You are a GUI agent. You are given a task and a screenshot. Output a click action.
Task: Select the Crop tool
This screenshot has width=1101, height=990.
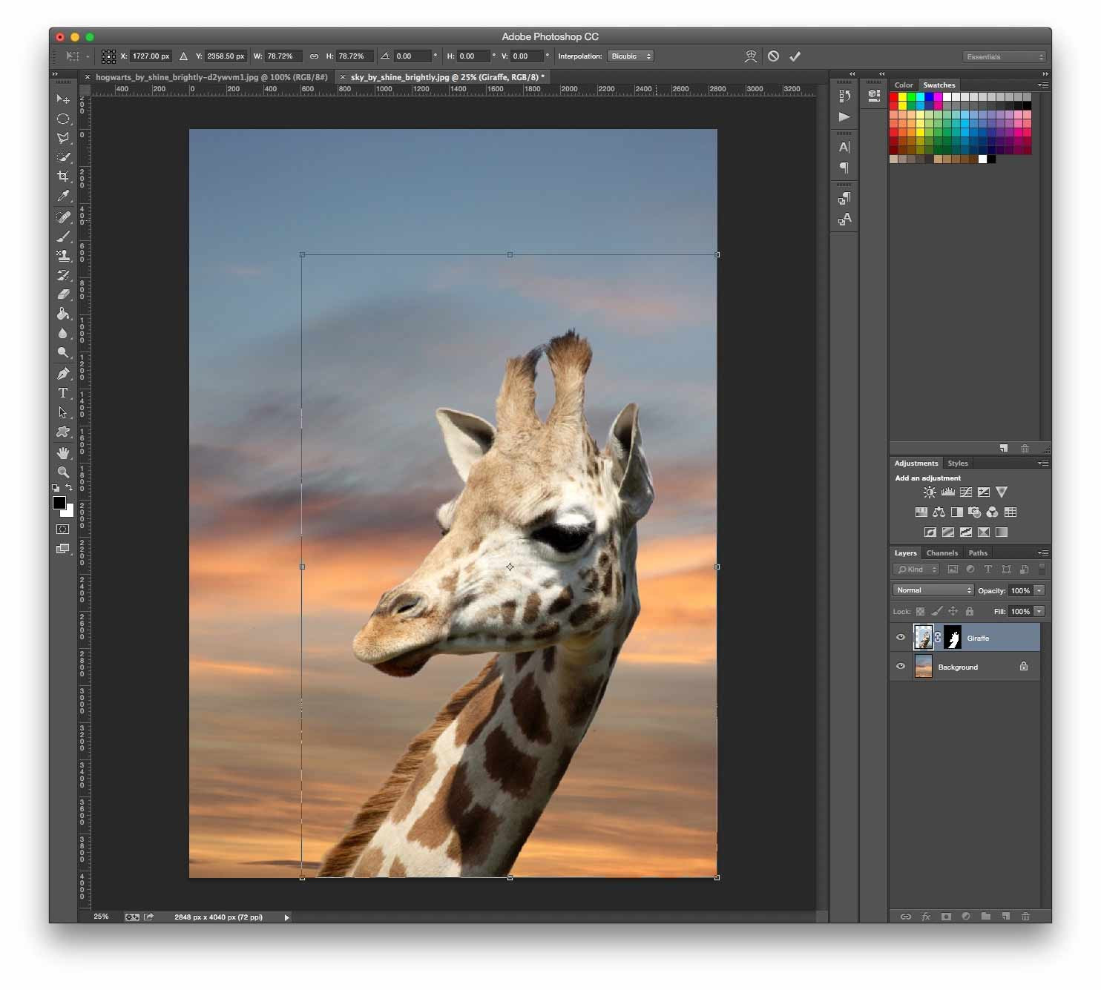tap(63, 176)
